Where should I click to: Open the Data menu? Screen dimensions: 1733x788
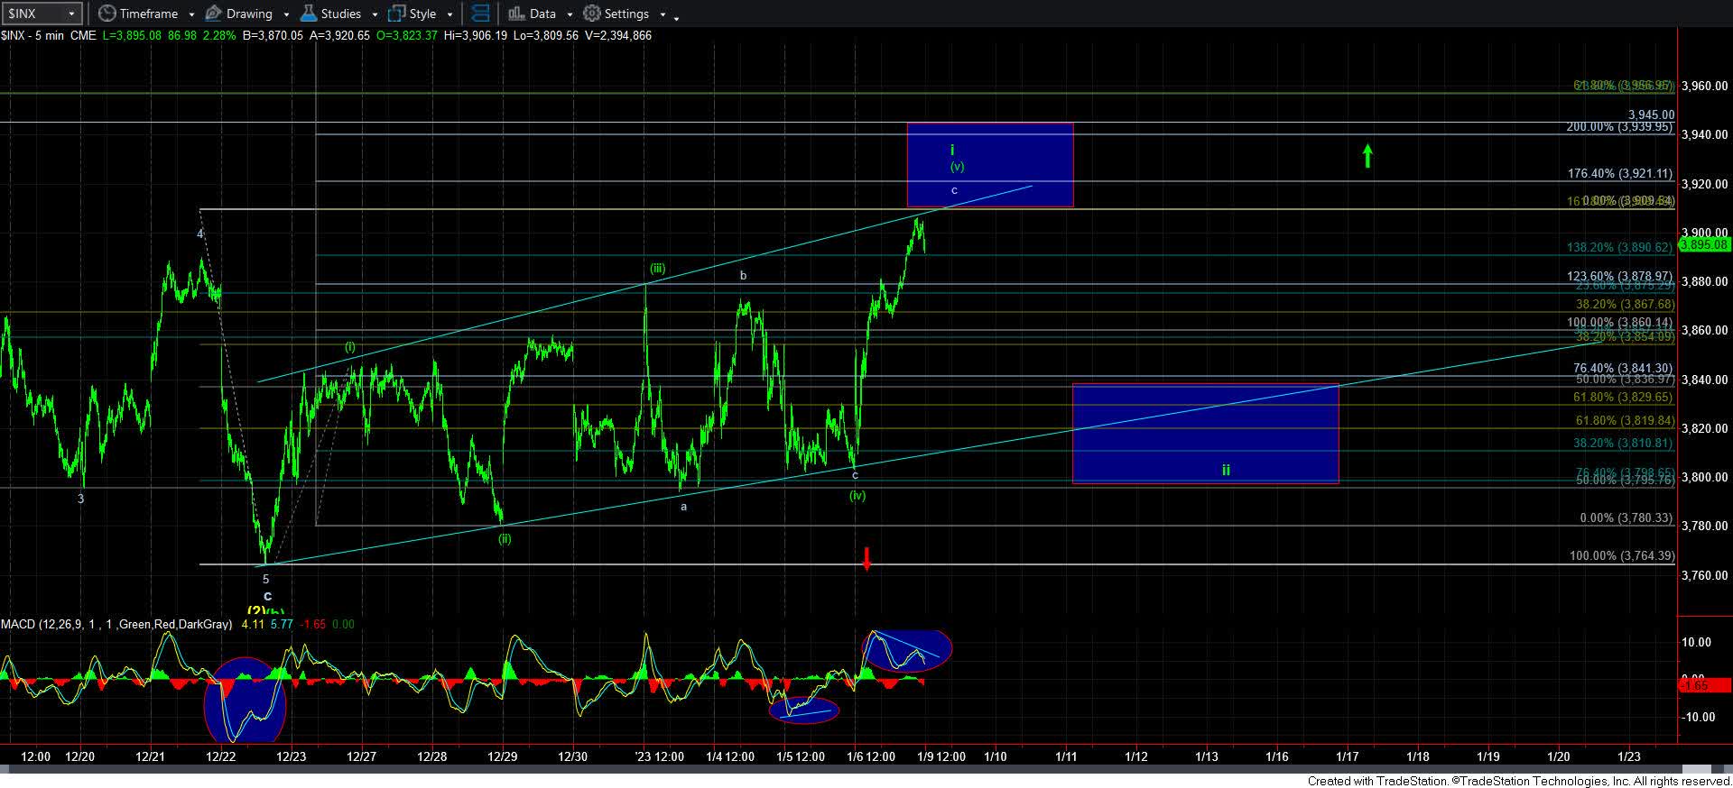coord(542,14)
